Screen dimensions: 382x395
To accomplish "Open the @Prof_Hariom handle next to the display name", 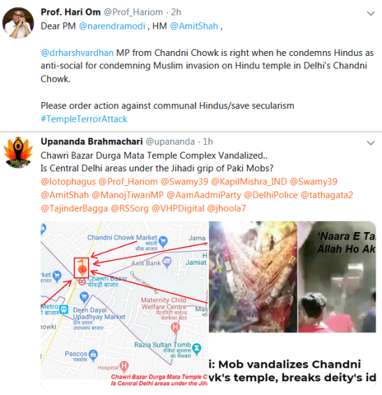I will pos(133,12).
